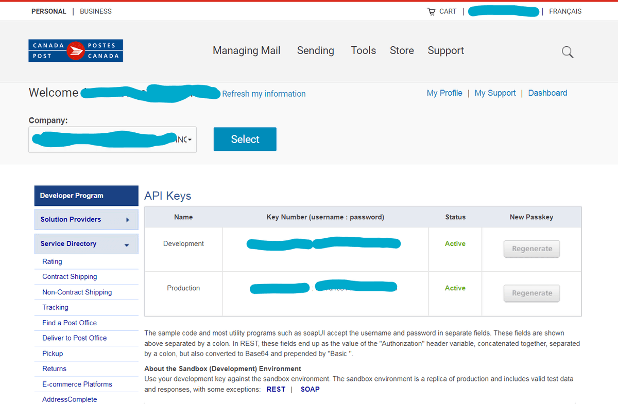Open Pickup in the sidebar

click(x=53, y=354)
